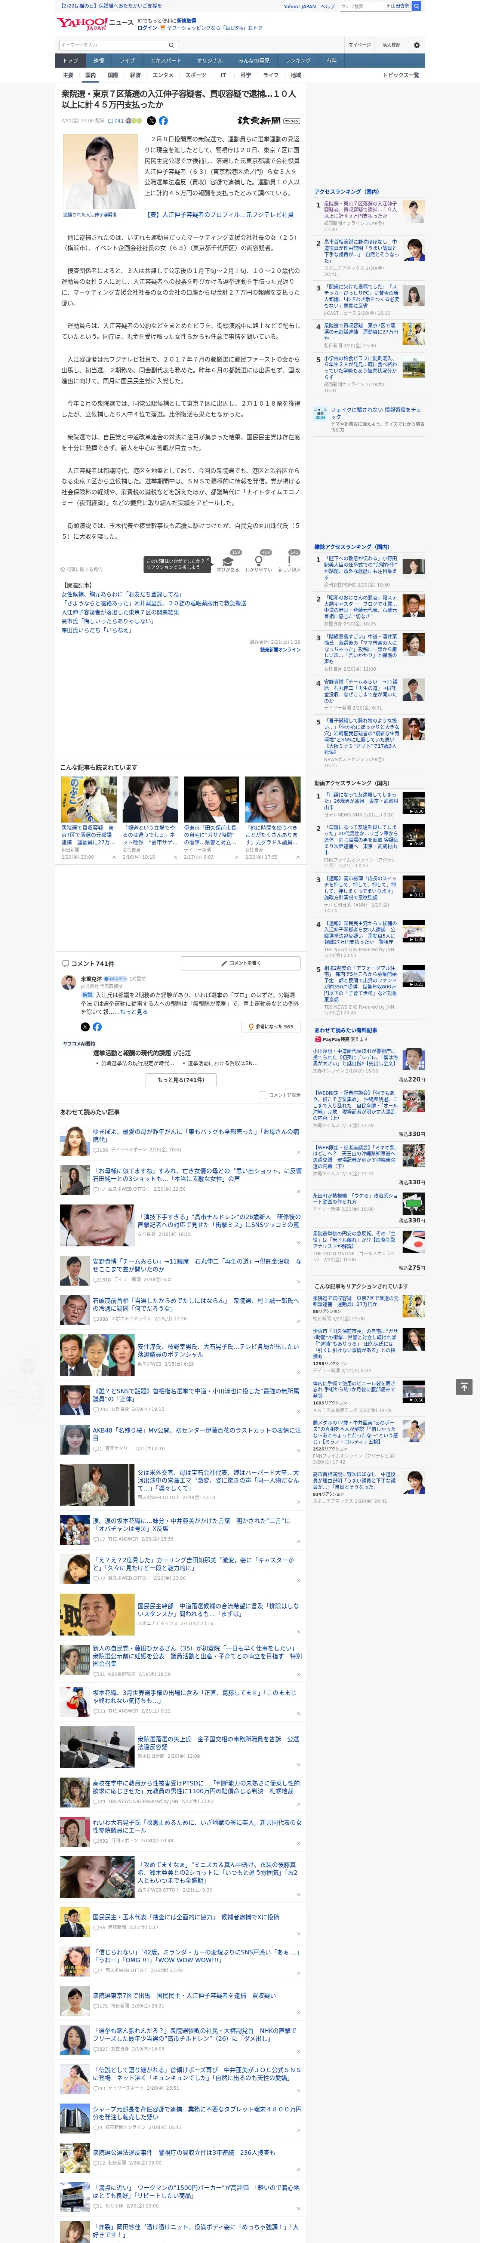Share the article on X
480x2243 pixels.
(151, 121)
